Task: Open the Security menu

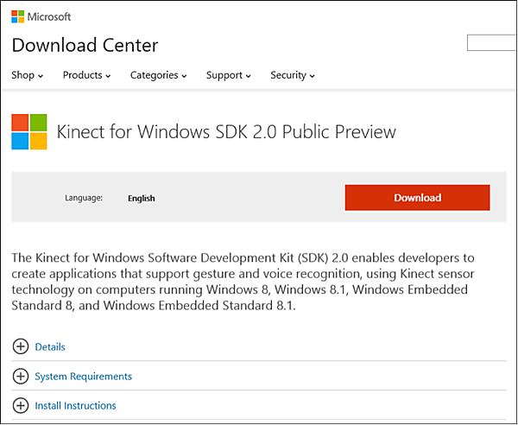Action: 292,75
